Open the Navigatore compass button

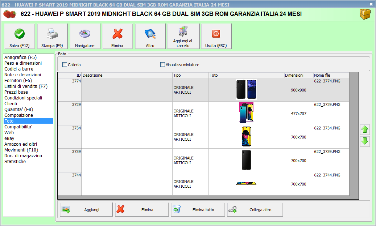click(85, 37)
